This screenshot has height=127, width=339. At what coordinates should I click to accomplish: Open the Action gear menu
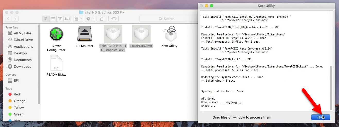pos(90,19)
